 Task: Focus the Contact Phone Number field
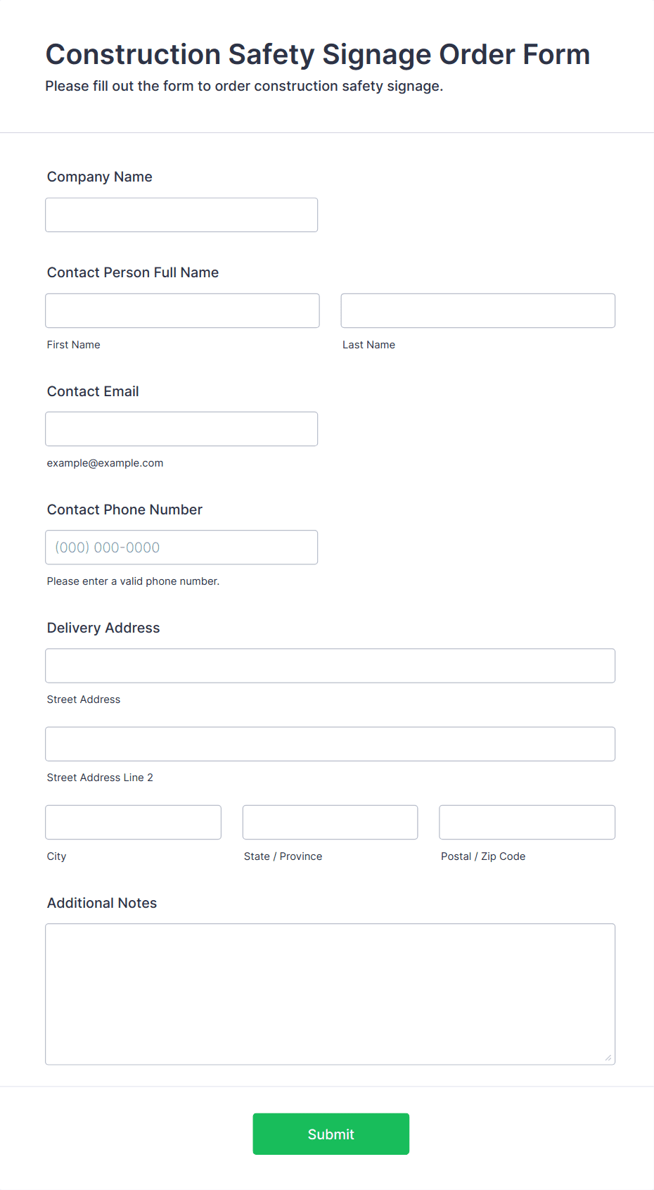click(x=181, y=547)
